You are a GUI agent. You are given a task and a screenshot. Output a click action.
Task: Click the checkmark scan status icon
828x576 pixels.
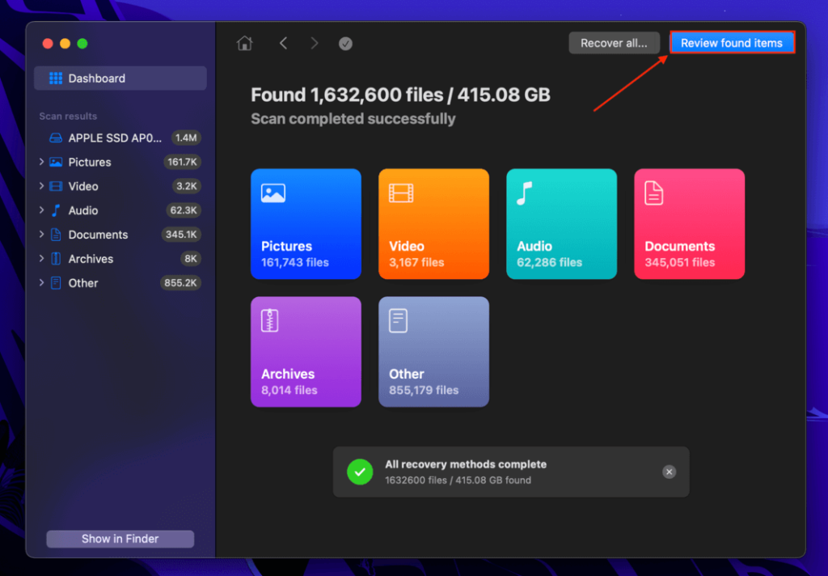click(345, 43)
